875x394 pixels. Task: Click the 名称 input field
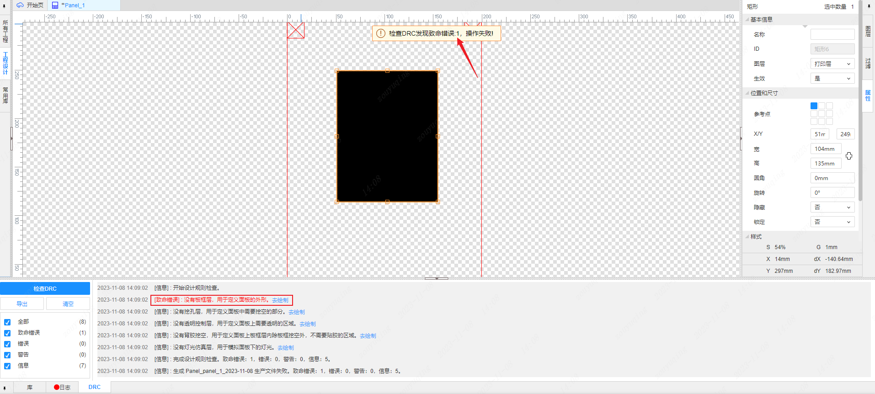(x=832, y=34)
